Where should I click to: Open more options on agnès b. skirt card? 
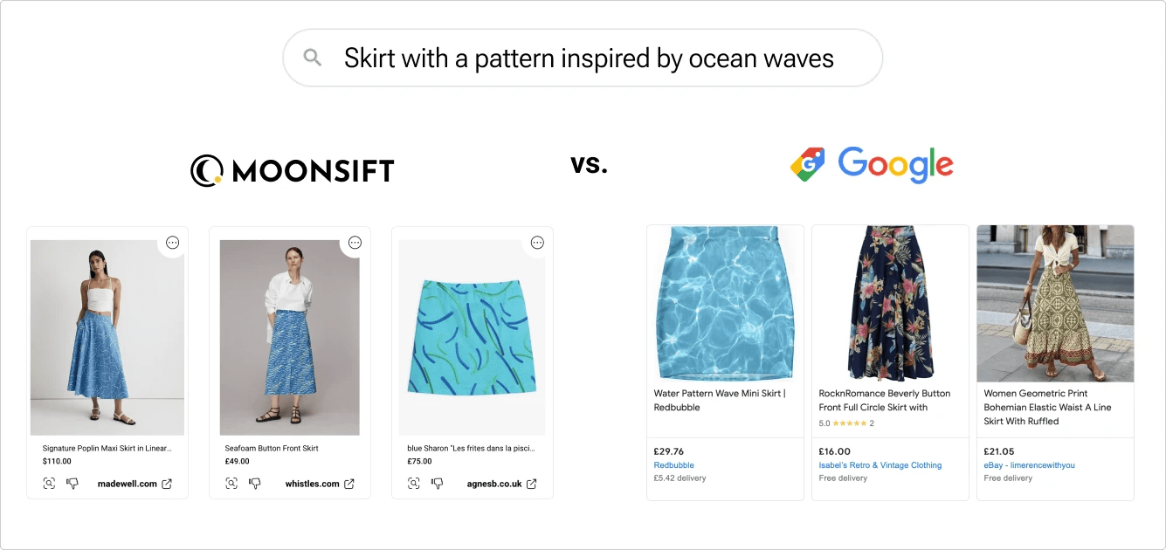coord(537,243)
